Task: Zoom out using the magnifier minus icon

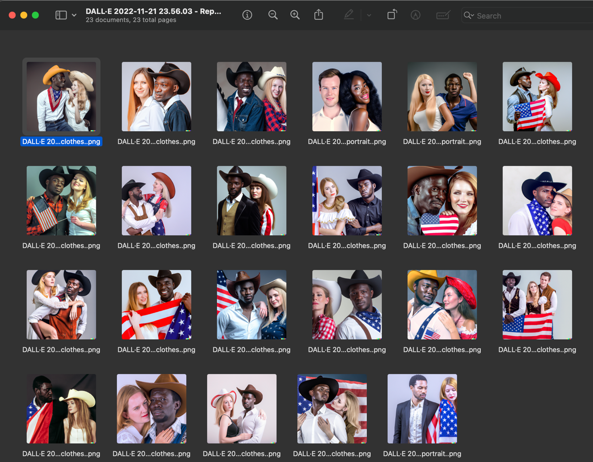Action: point(273,15)
